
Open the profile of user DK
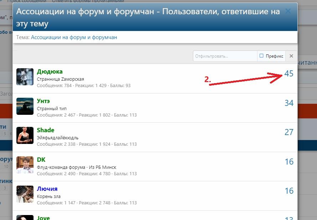[41, 160]
